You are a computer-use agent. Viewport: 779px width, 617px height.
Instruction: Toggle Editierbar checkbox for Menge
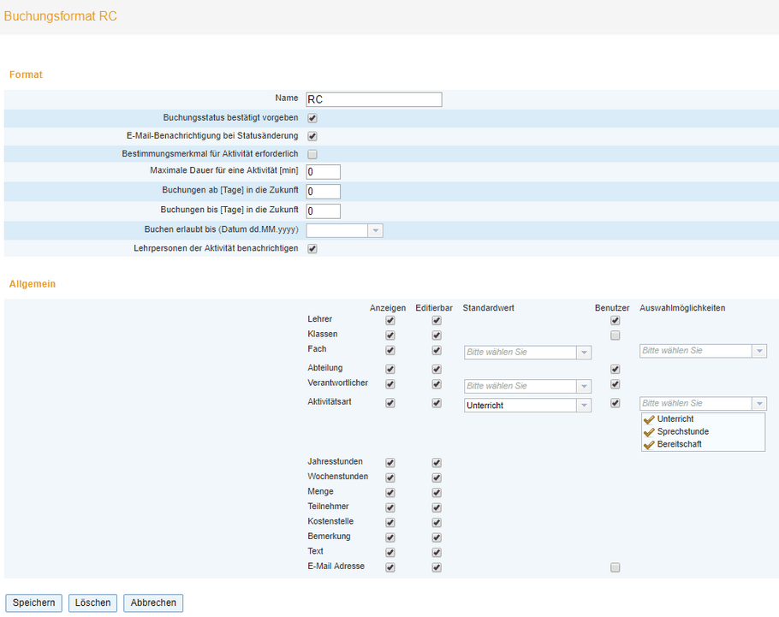(x=437, y=493)
